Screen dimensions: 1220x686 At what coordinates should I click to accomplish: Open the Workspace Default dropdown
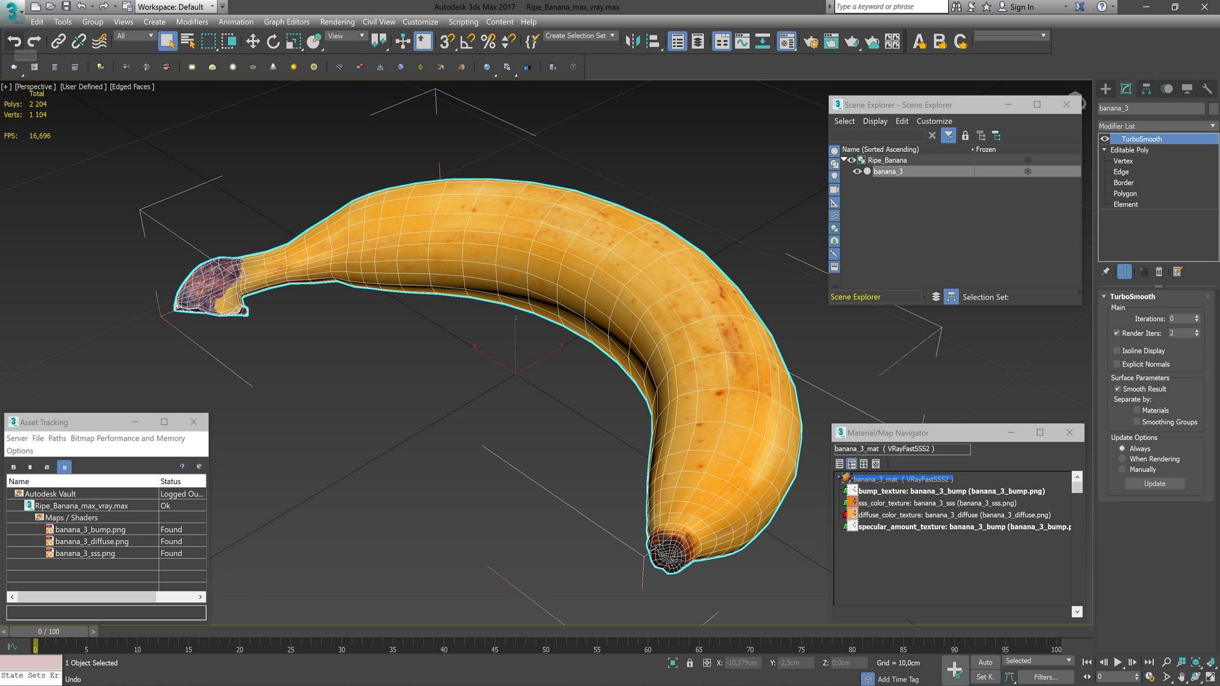(x=177, y=7)
